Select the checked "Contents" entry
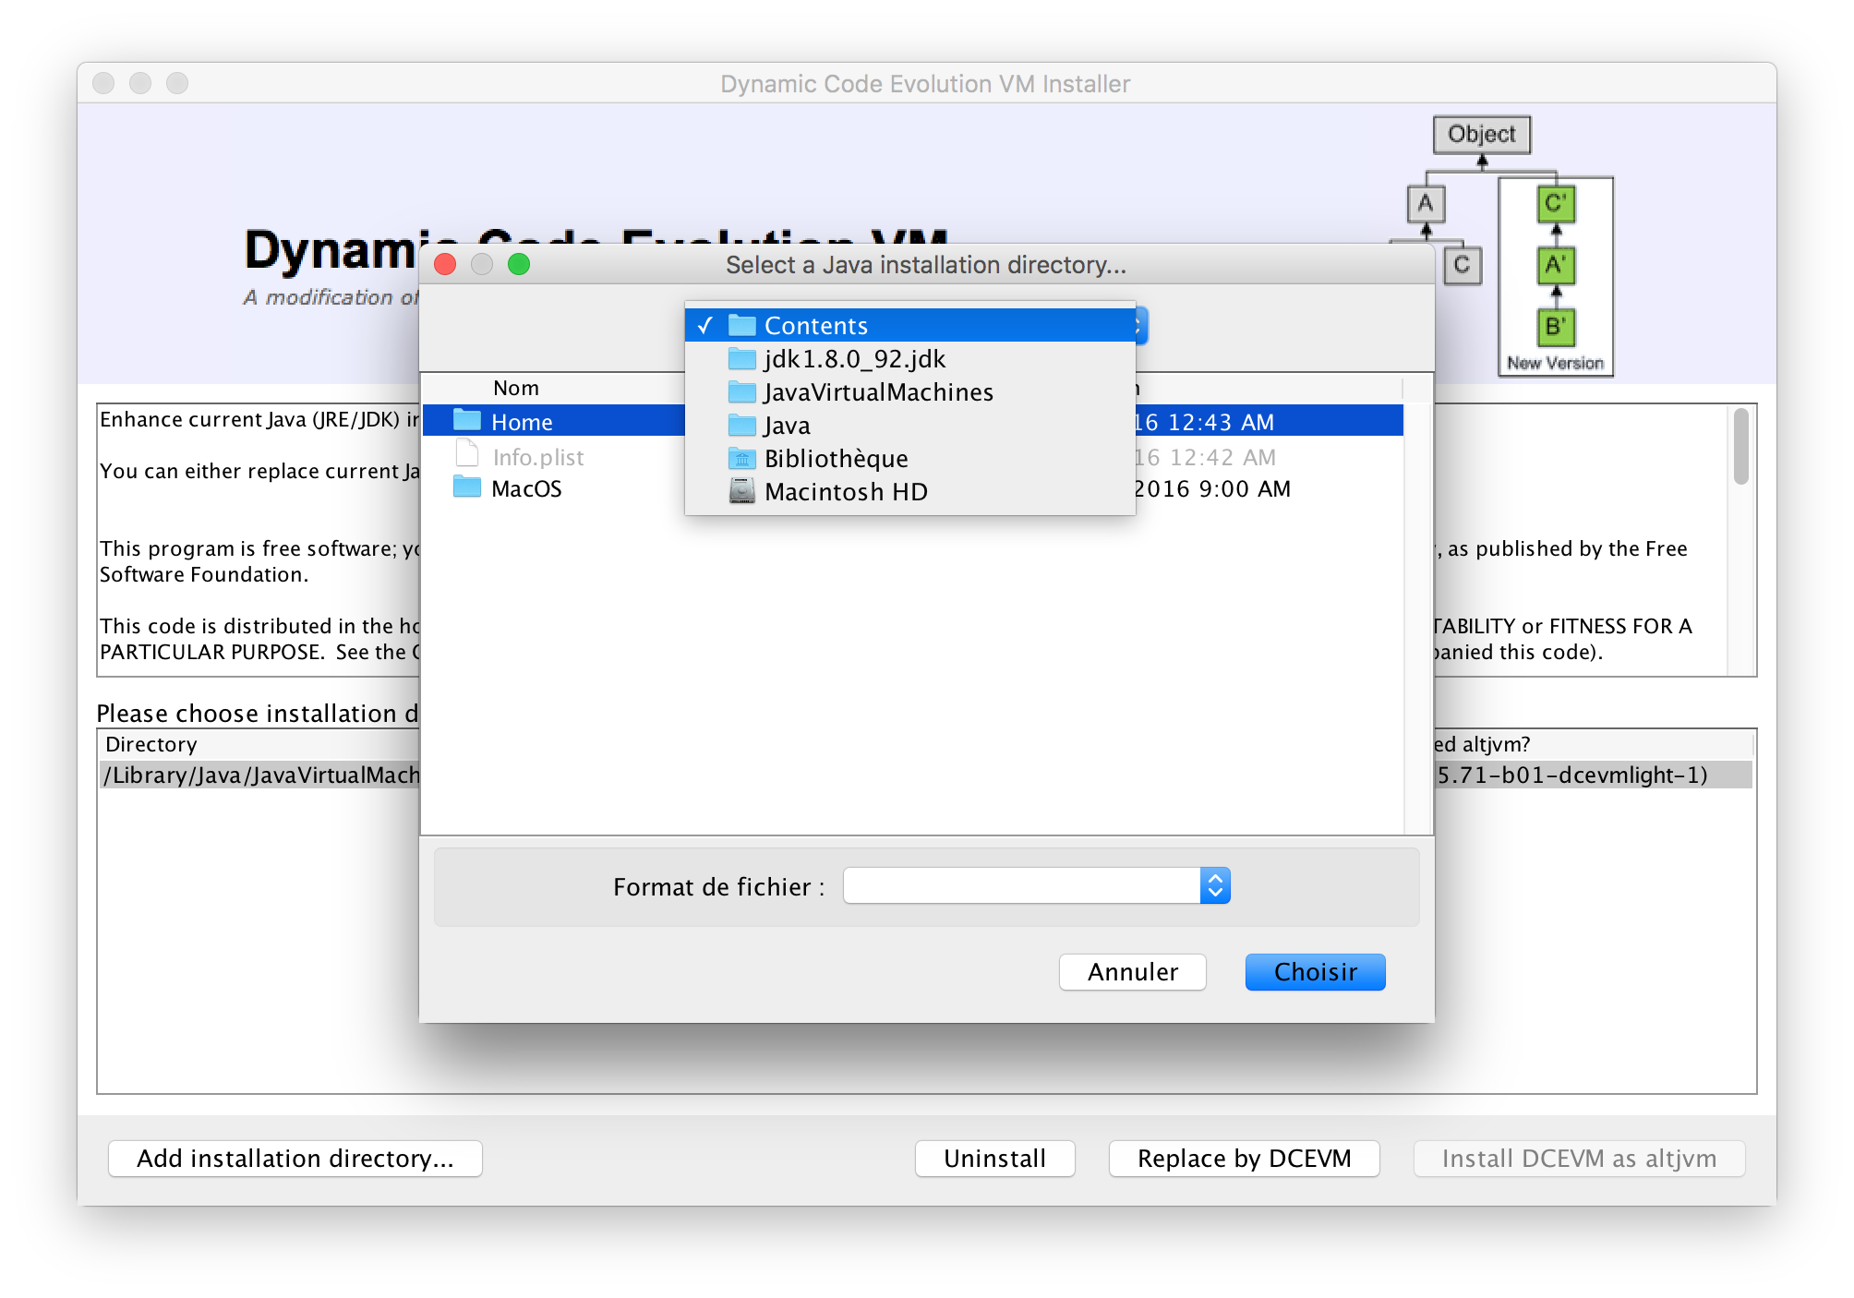The width and height of the screenshot is (1854, 1298). click(817, 325)
